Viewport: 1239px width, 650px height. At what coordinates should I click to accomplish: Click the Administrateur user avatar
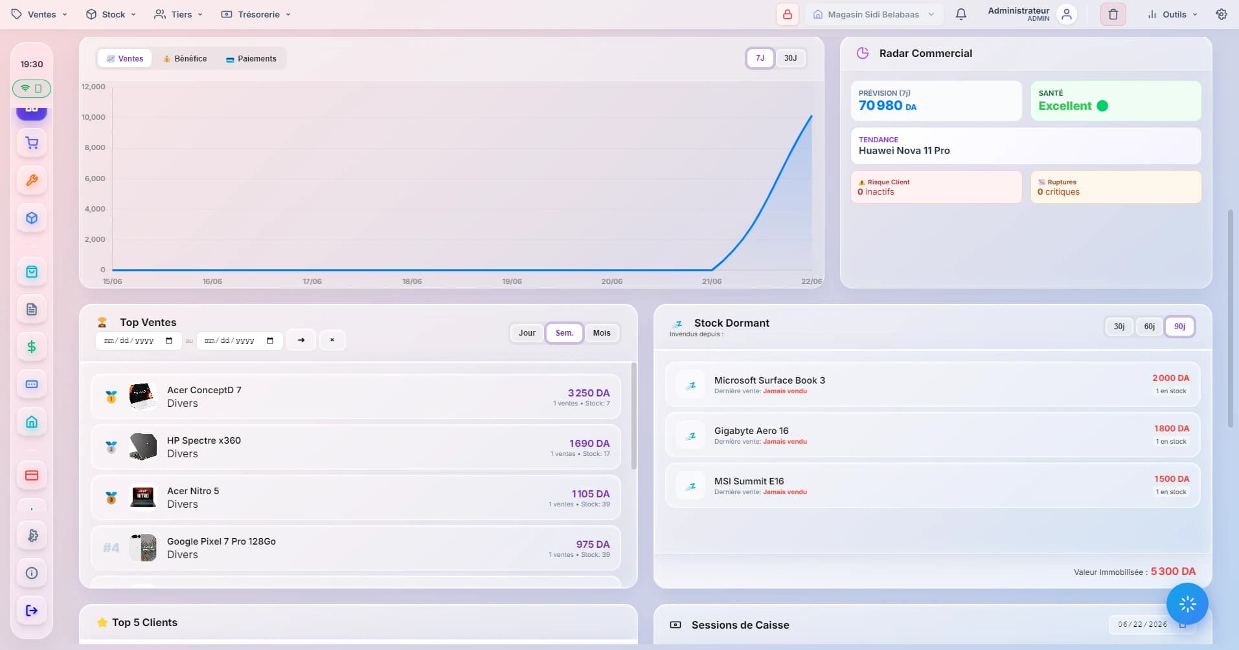(x=1067, y=14)
